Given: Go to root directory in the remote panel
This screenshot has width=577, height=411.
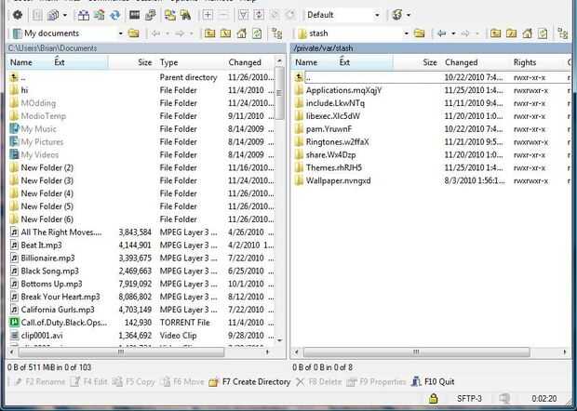Looking at the screenshot, I should [x=511, y=33].
